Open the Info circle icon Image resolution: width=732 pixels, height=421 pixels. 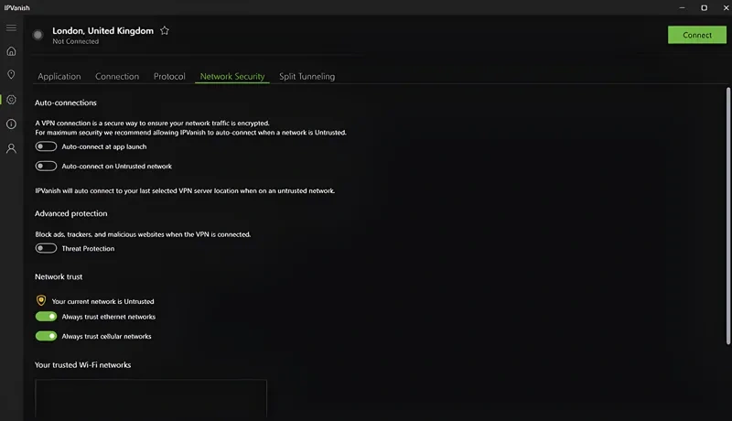11,124
